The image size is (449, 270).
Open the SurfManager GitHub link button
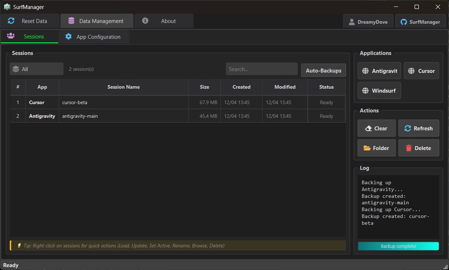(x=420, y=22)
